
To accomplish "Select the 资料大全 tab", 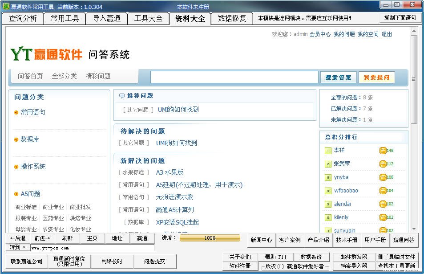I will click(190, 18).
